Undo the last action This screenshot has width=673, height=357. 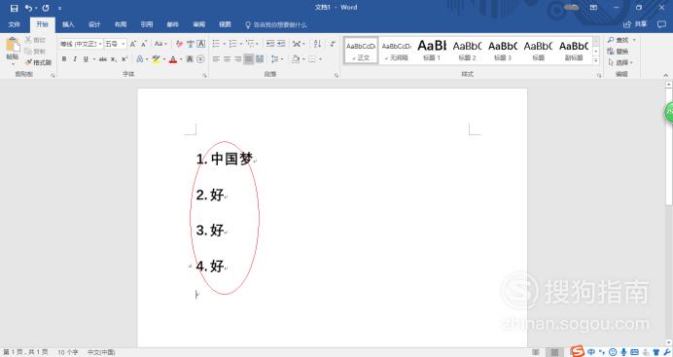click(28, 8)
